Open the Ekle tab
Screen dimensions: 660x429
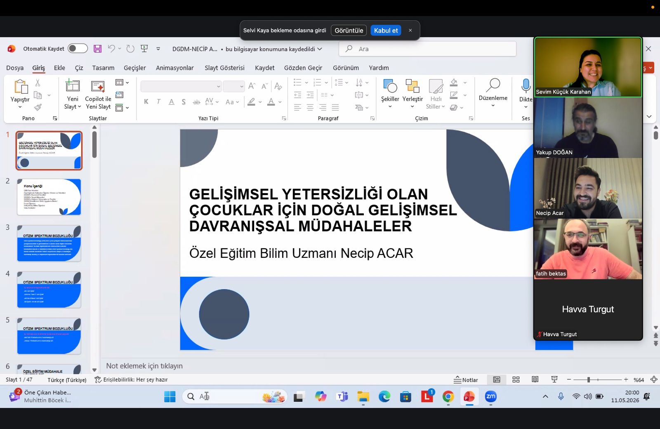pyautogui.click(x=59, y=68)
